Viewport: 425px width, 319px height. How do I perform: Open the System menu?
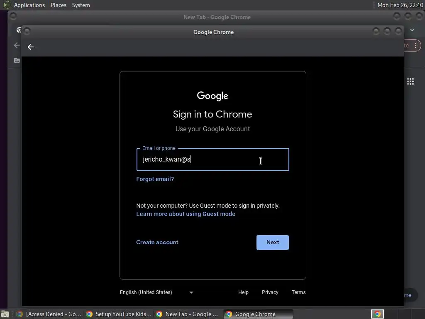point(81,5)
